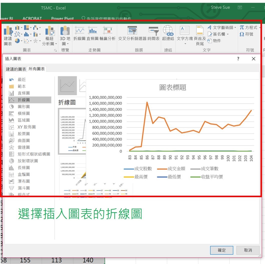Expand the column chart ribbon dropdown arrow
Viewport: 265px width, 264px height.
click(22, 28)
